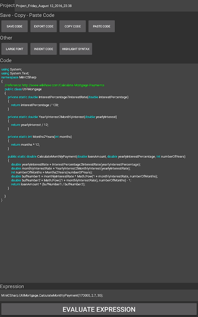198x317 pixels.
Task: Click the 'Project' label
Action: coord(8,6)
